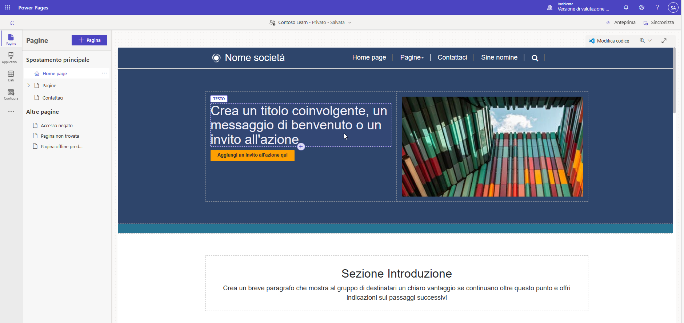Viewport: 684px width, 323px height.
Task: Open the Pagine workspace in sidebar
Action: [x=11, y=39]
